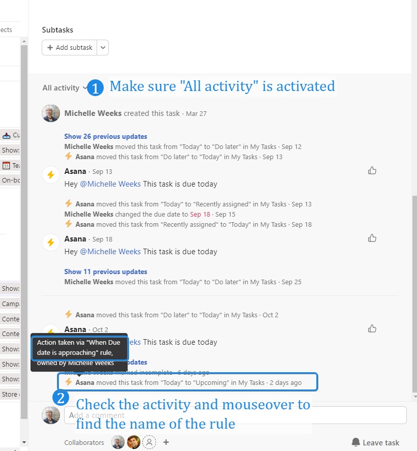Open the Add subtask dropdown arrow
Screen dimensions: 417x451
coord(103,47)
